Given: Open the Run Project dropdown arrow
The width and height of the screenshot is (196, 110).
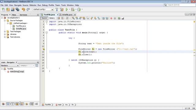Looking at the screenshot, I should click(70, 9).
